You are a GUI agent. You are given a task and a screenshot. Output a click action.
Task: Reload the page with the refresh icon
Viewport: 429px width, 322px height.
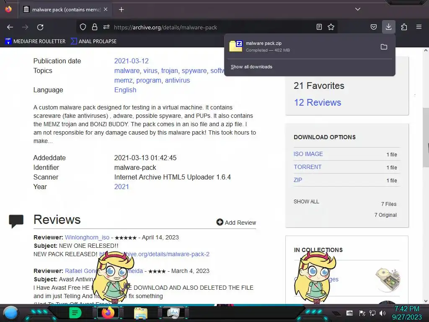(x=40, y=27)
